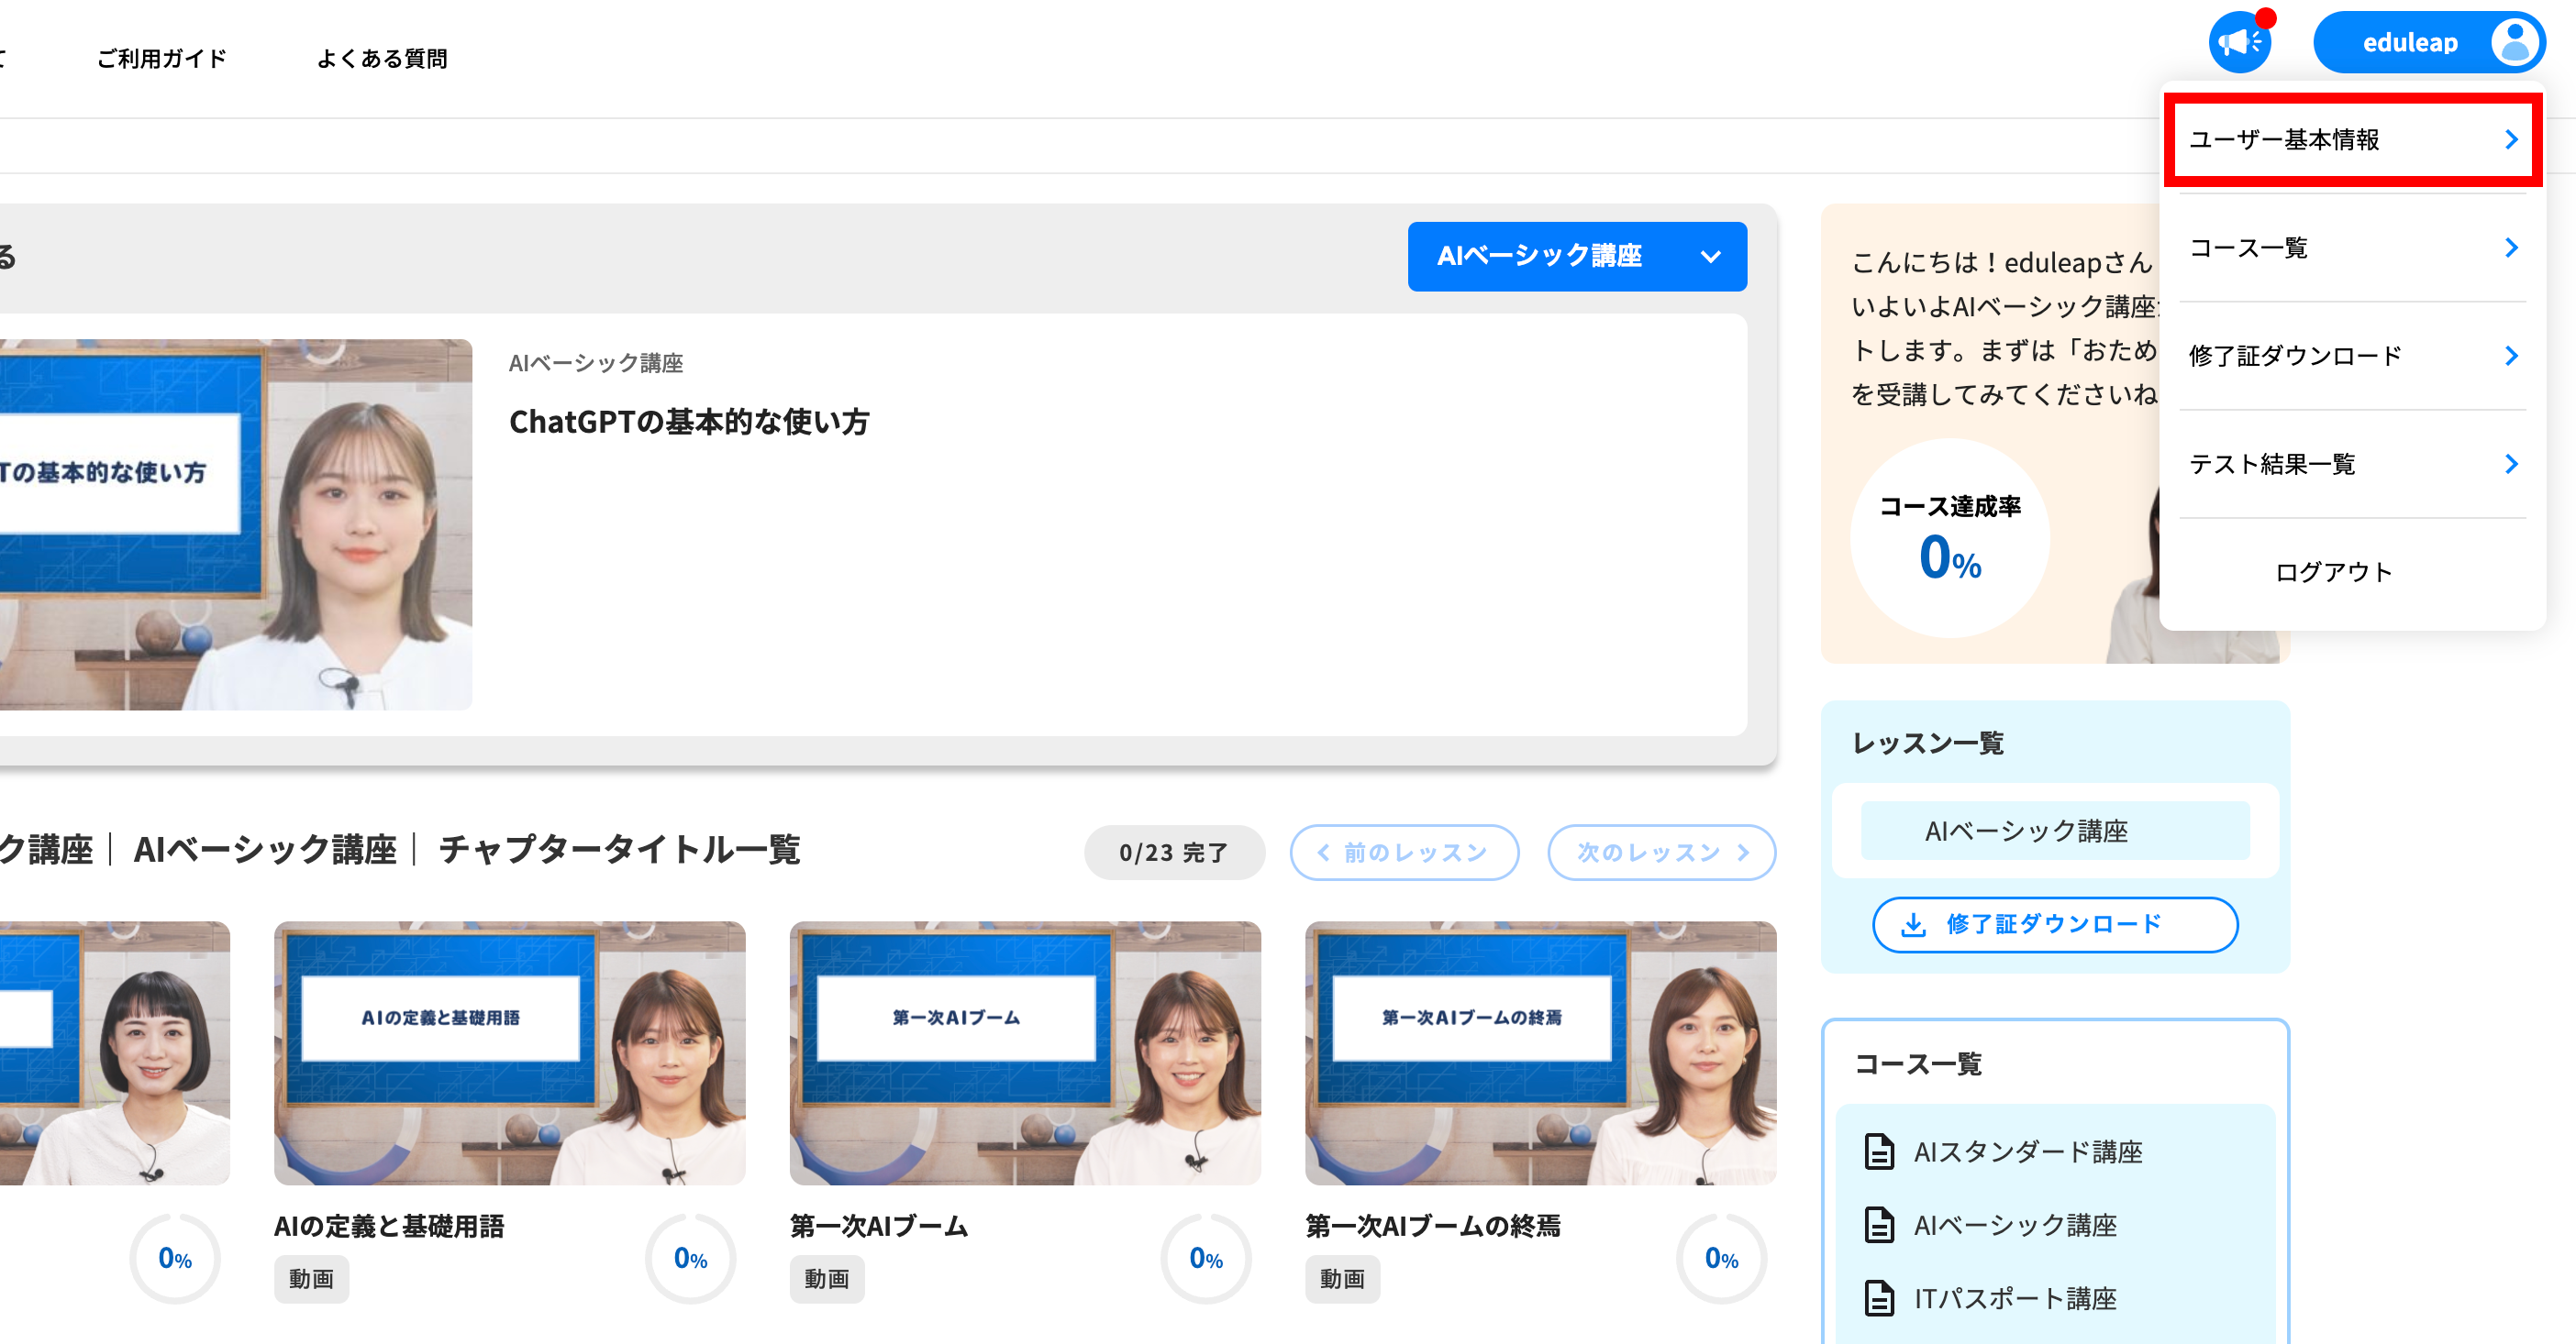
Task: Select ユーザー基本情報 from the menu
Action: (2353, 139)
